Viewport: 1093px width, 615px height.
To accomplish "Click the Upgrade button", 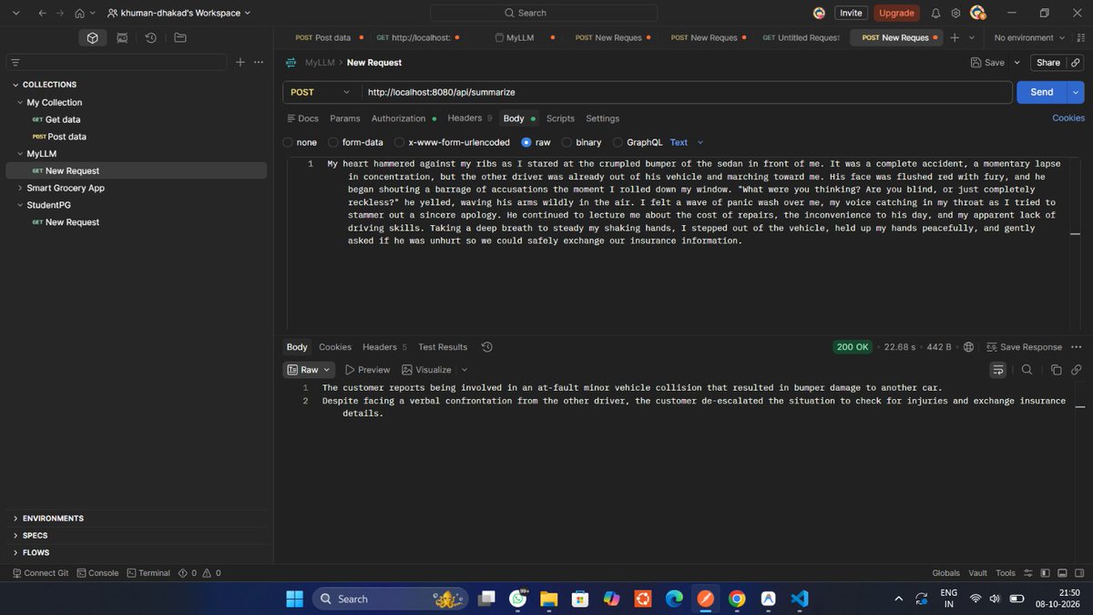I will [896, 13].
